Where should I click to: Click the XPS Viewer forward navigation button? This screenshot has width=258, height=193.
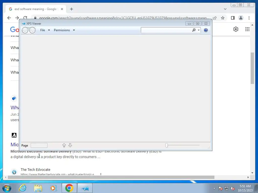click(33, 30)
